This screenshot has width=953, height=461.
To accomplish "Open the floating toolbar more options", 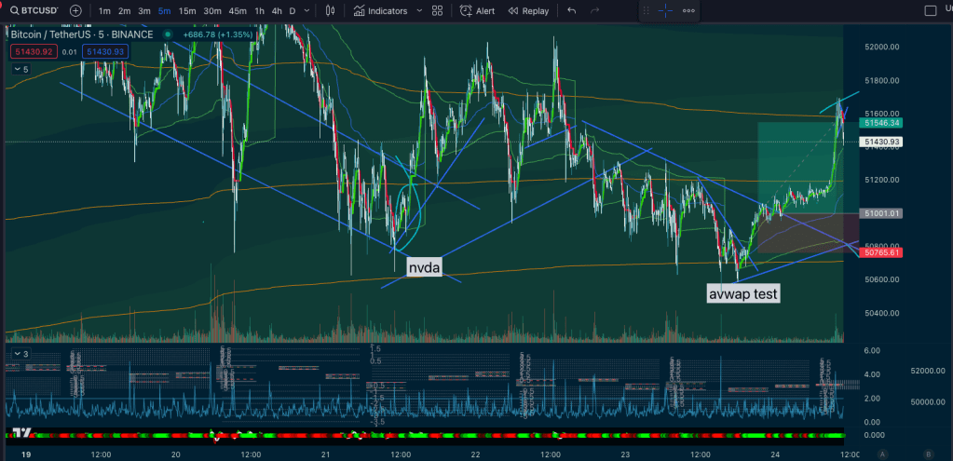I will coord(689,11).
